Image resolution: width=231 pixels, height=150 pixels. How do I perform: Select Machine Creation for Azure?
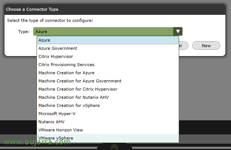(108, 73)
